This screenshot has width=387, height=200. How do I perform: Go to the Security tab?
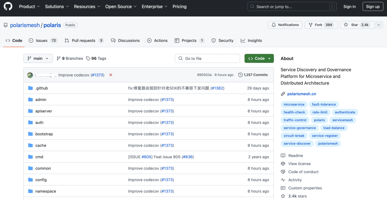(223, 41)
